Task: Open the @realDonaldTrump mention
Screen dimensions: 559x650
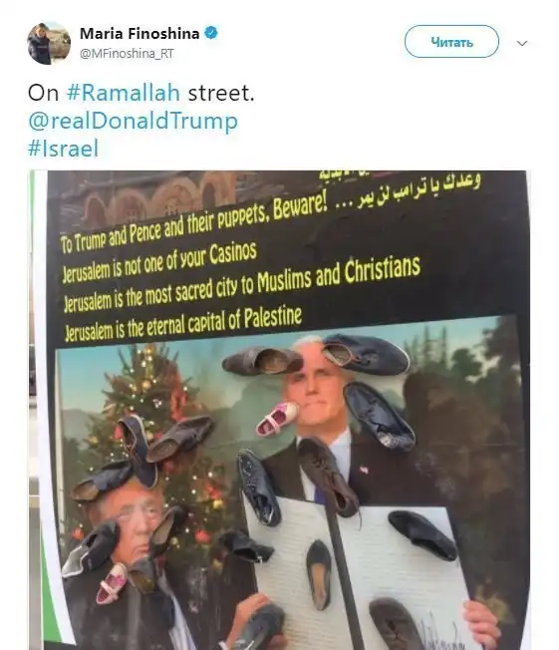Action: coord(133,121)
